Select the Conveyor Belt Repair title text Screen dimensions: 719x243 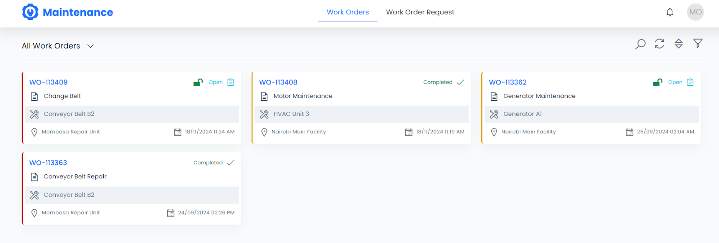pyautogui.click(x=75, y=177)
